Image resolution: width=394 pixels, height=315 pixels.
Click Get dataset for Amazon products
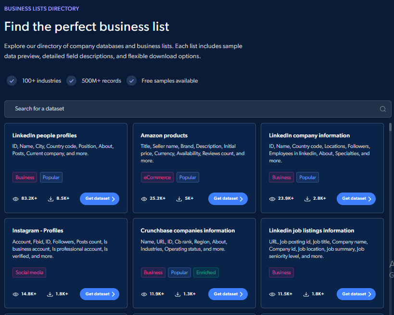228,198
